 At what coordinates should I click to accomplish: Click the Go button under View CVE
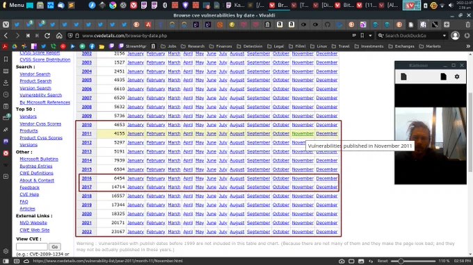pyautogui.click(x=54, y=247)
